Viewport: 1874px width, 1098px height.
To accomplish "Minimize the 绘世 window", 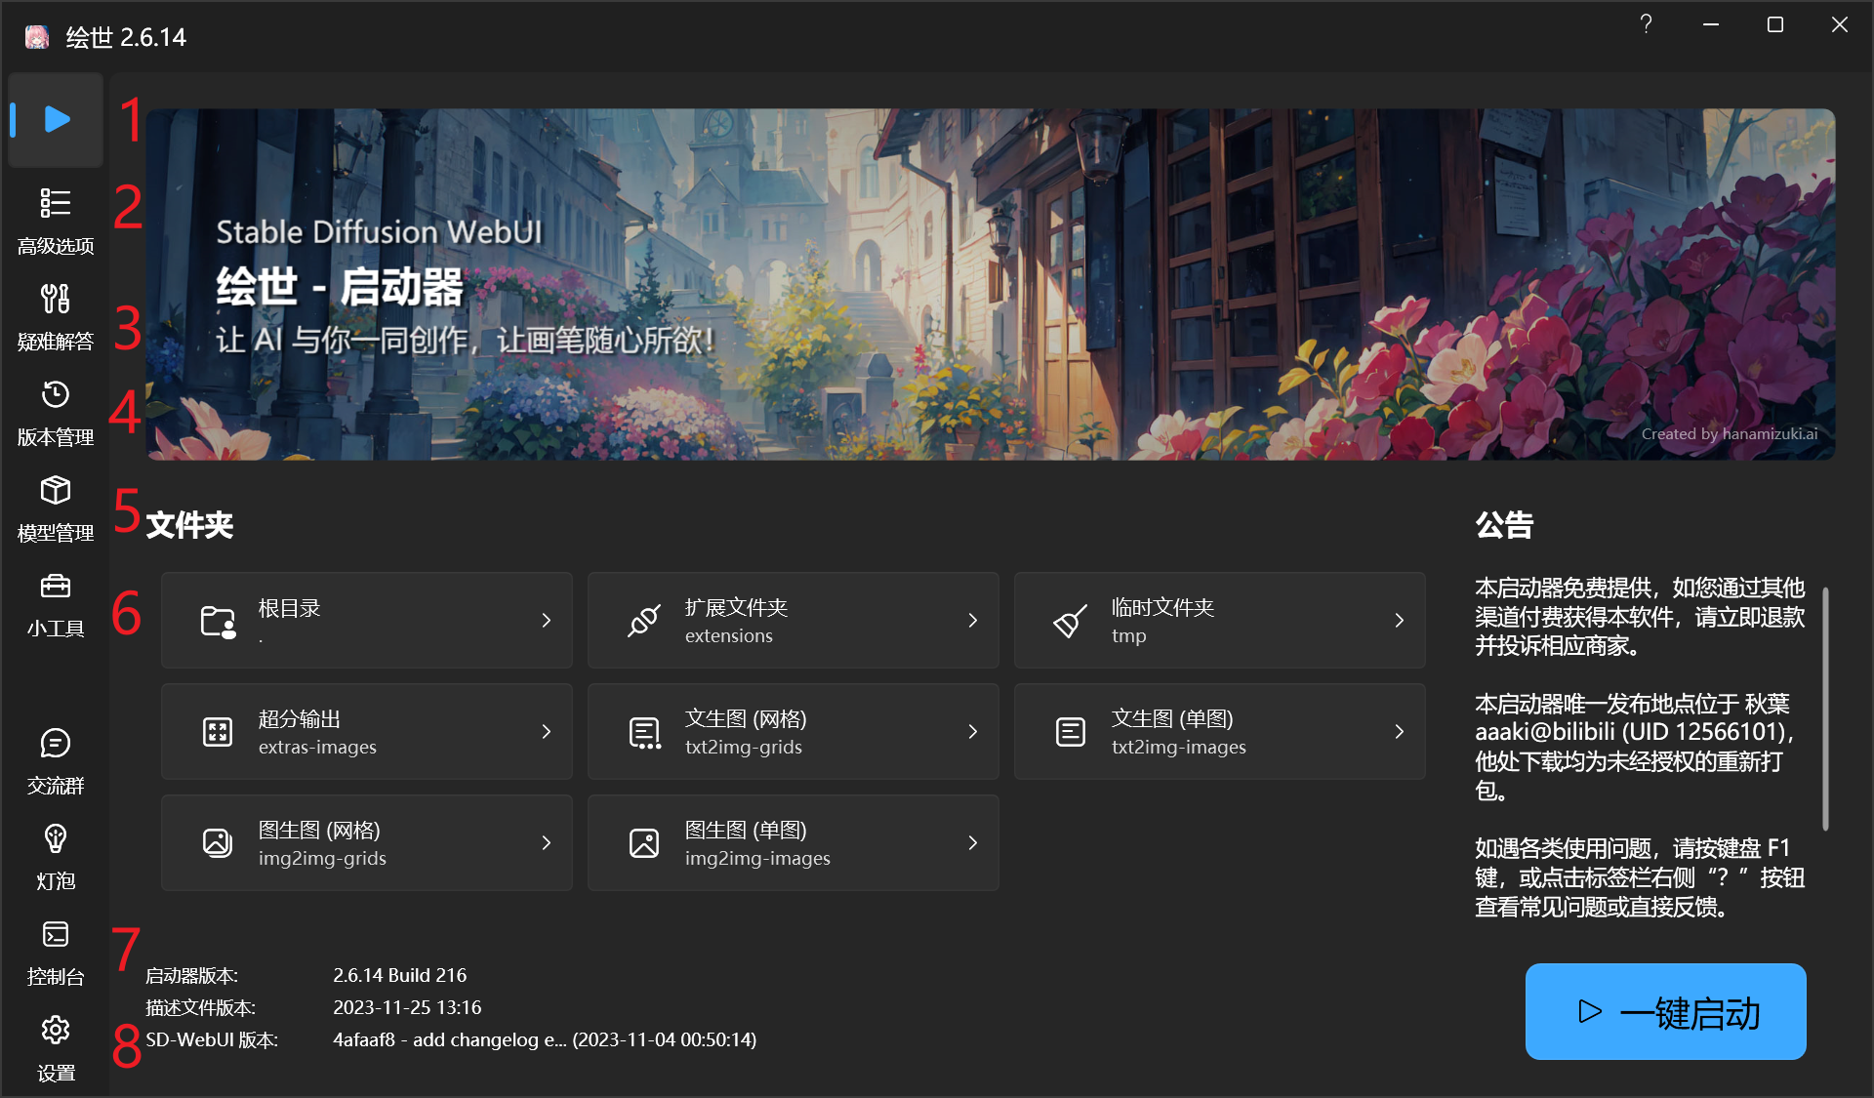I will (x=1711, y=24).
